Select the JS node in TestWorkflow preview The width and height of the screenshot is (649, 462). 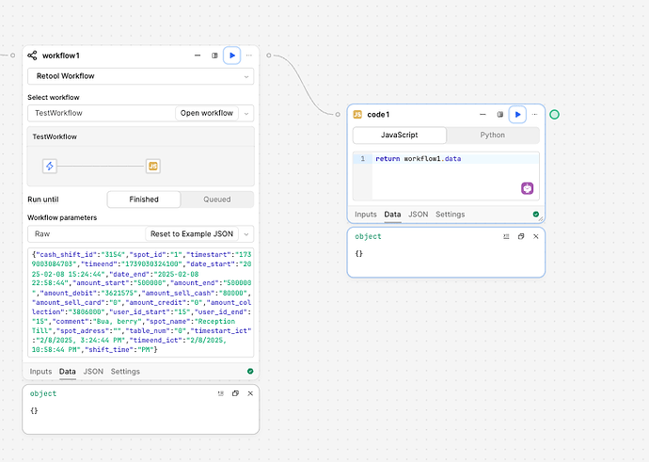pos(153,166)
